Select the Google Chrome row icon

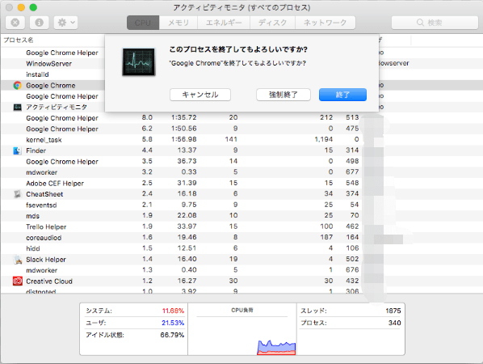pos(17,86)
